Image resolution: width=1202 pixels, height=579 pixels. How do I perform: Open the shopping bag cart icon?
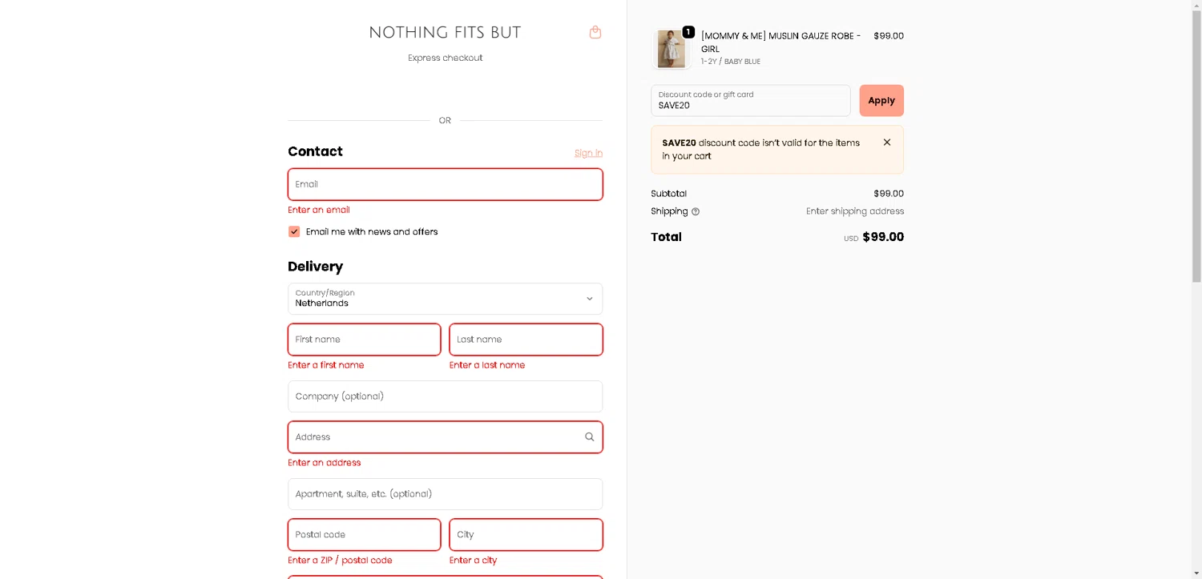595,32
